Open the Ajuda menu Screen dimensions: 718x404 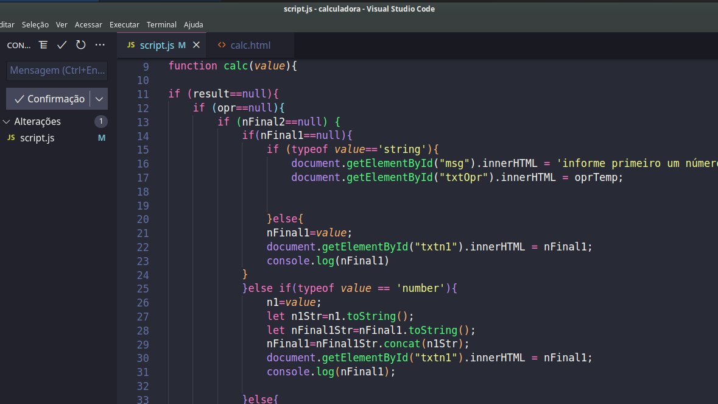[193, 24]
